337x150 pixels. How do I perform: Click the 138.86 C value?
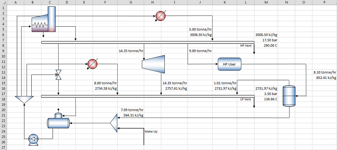pyautogui.click(x=270, y=99)
